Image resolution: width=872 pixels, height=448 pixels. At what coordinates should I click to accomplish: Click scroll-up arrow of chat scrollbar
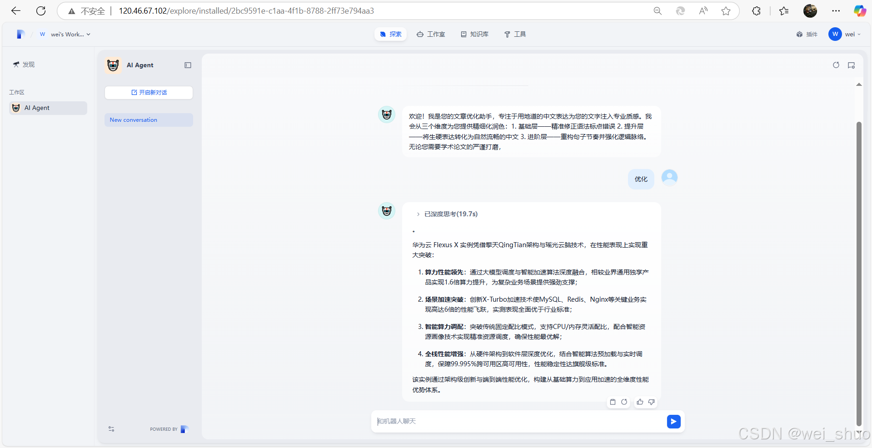click(x=859, y=85)
